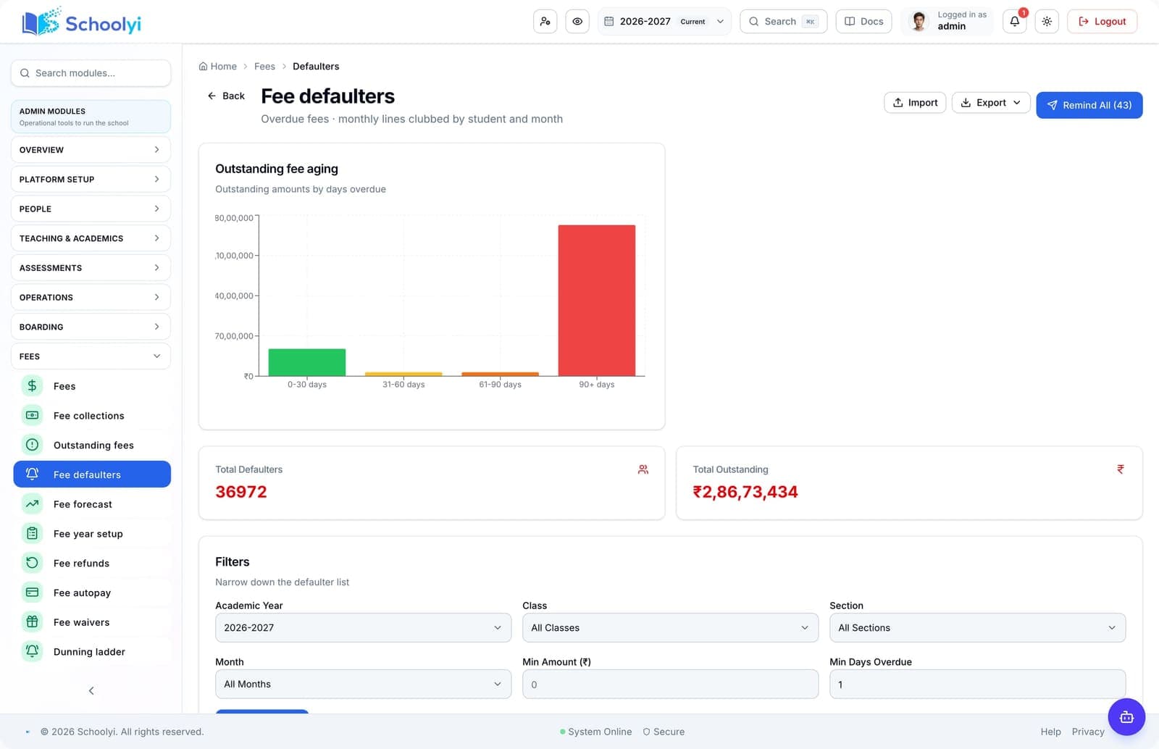The width and height of the screenshot is (1159, 749).
Task: Click the Schoolyi logo
Action: tap(81, 22)
